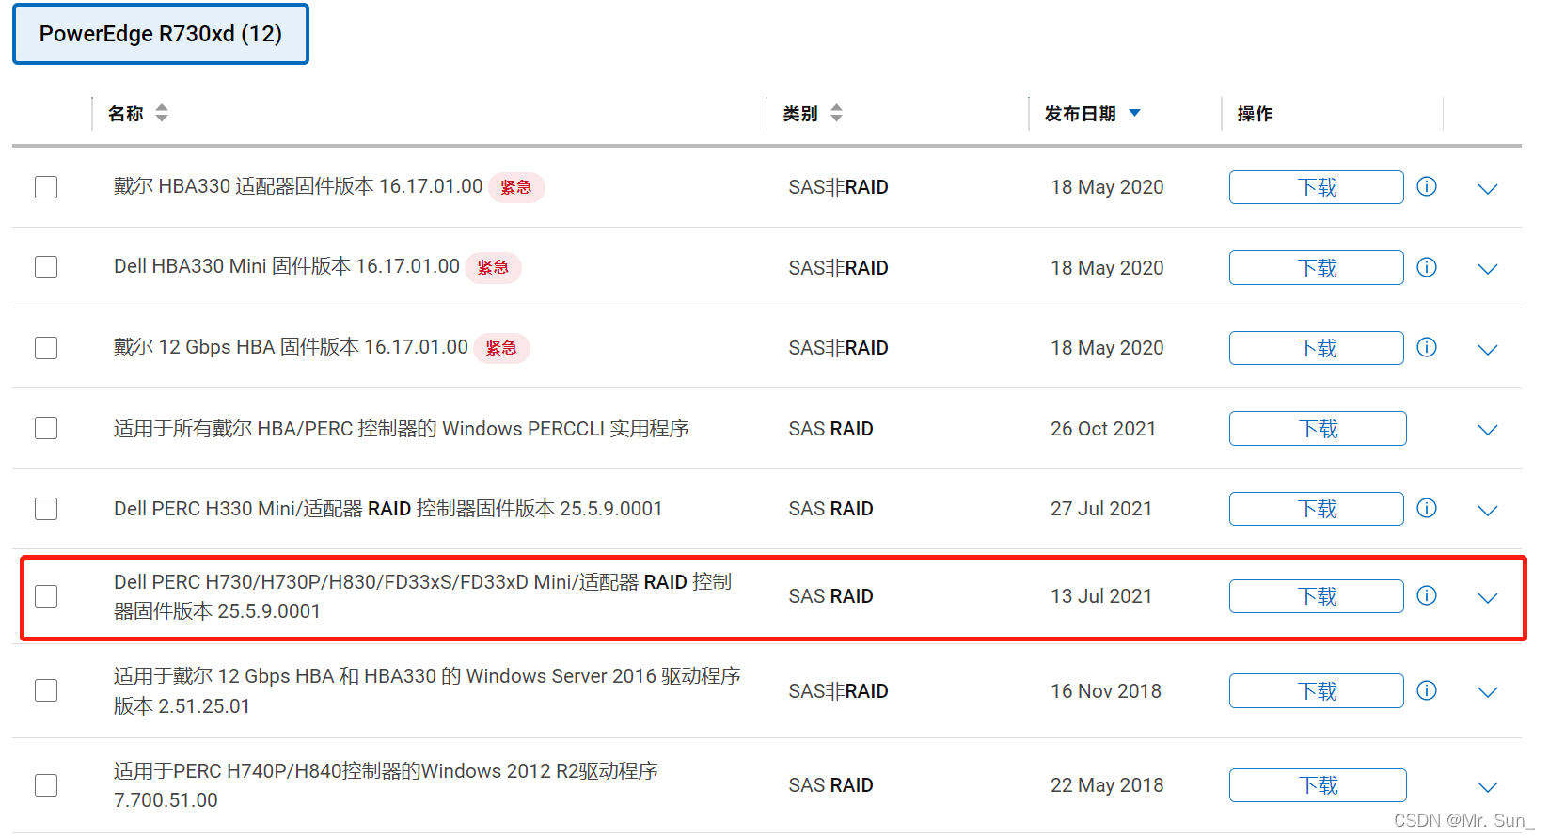Click date 22 May 2018

click(x=1107, y=785)
